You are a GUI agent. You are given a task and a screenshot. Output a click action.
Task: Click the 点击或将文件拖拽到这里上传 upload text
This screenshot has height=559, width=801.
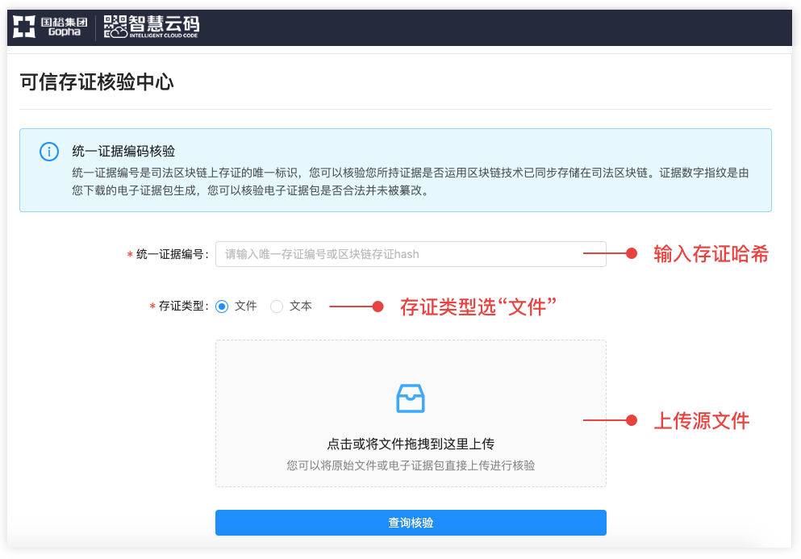click(410, 444)
